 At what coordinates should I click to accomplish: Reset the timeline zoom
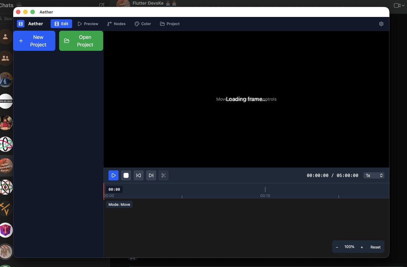click(375, 247)
